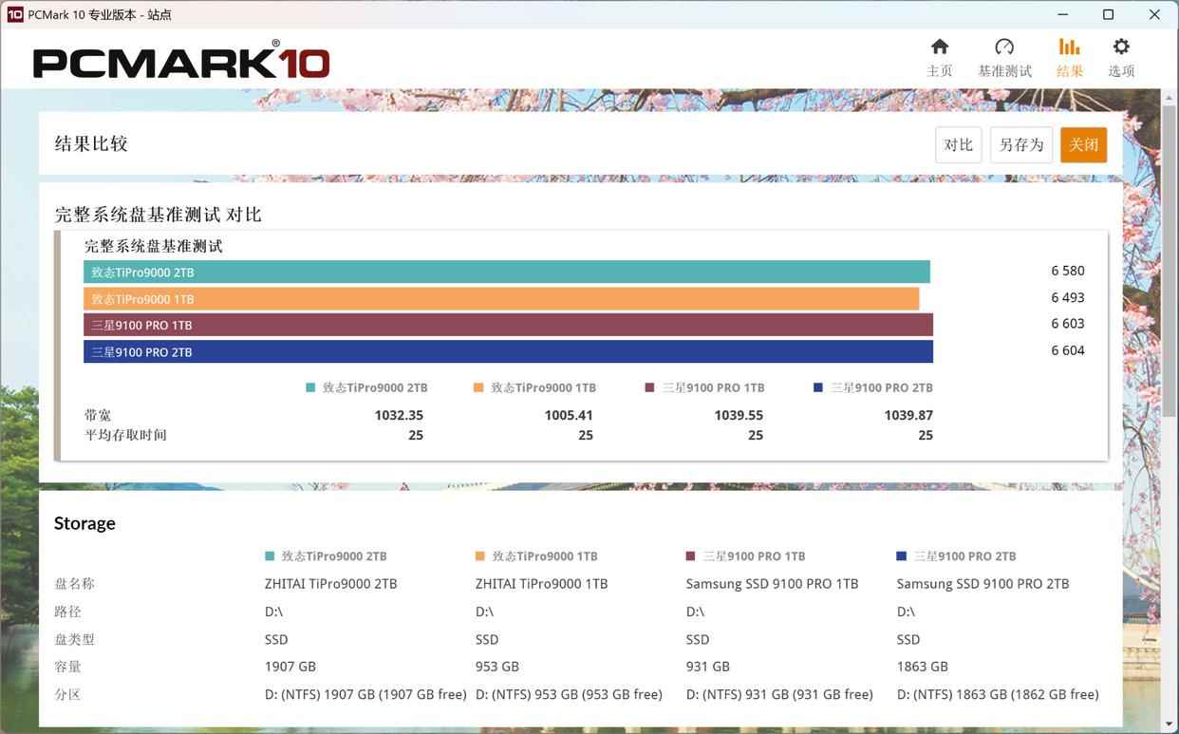
Task: Open the 基准测试 benchmark gauge icon
Action: click(1004, 47)
